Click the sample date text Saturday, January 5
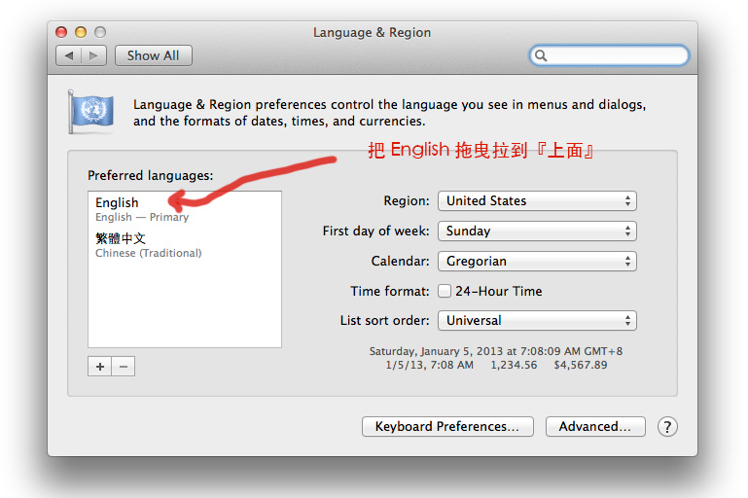748x498 pixels. coord(496,351)
